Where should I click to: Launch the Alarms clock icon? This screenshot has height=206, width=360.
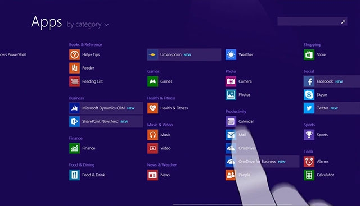tap(309, 162)
